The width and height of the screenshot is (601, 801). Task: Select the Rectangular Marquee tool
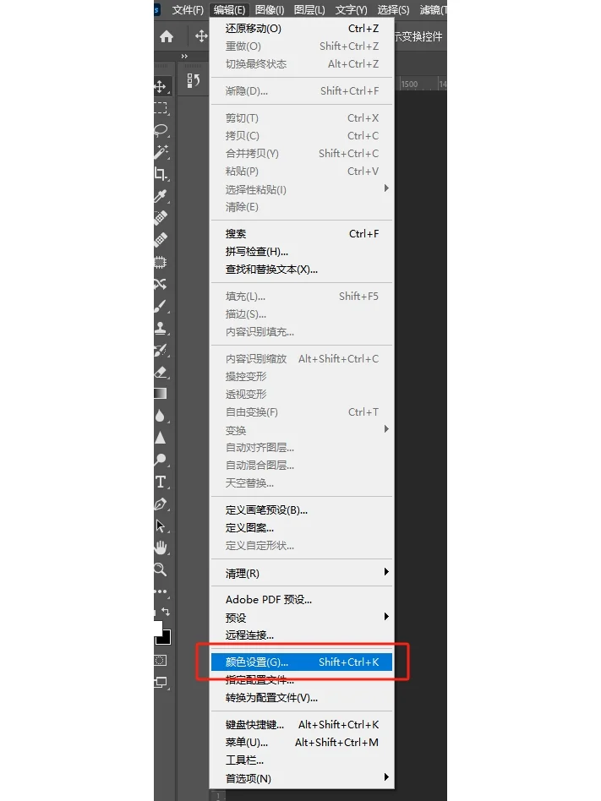coord(161,108)
